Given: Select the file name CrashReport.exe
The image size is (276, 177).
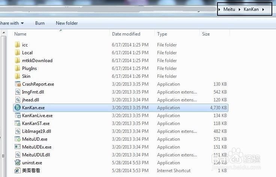Looking at the screenshot, I should tap(38, 84).
